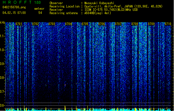The width and height of the screenshot is (174, 111).
Task: Click the 1.1 kHz axis label
Action: pyautogui.click(x=2, y=36)
